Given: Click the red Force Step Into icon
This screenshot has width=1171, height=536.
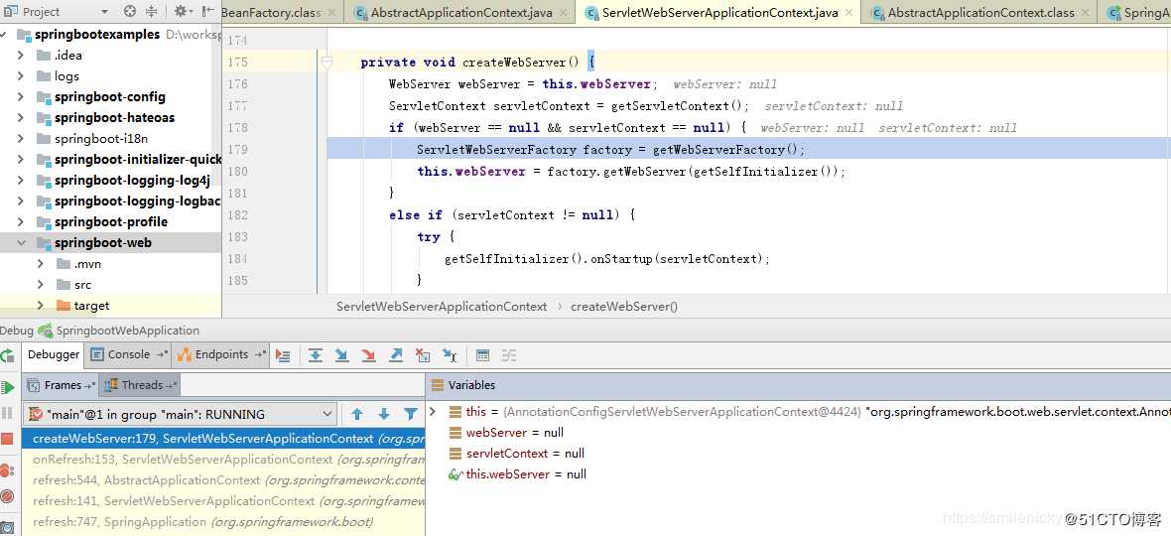Looking at the screenshot, I should (x=368, y=355).
